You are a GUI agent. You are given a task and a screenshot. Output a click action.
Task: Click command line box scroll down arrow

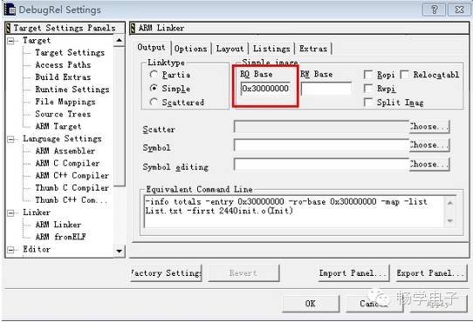coord(450,221)
